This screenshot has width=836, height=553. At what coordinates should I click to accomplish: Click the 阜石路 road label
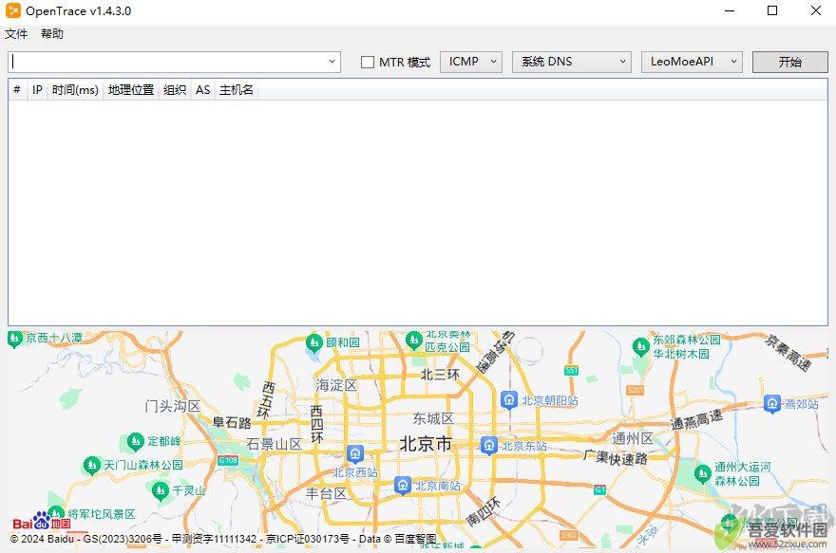[x=232, y=423]
